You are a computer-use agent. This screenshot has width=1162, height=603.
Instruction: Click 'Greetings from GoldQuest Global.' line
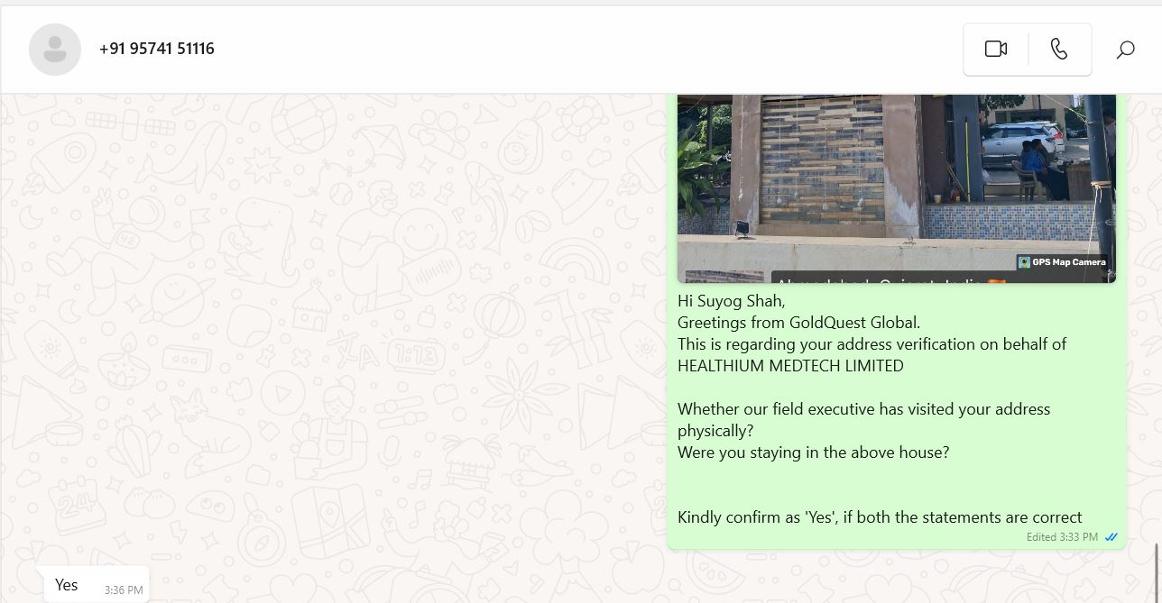click(799, 323)
